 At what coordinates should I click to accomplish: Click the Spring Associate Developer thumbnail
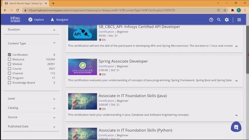pos(82,67)
